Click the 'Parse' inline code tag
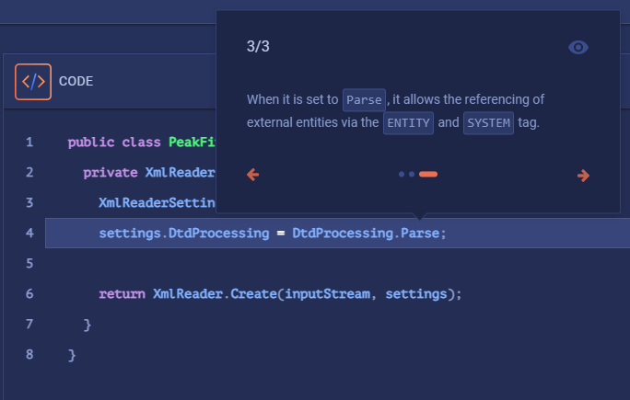Image resolution: width=630 pixels, height=400 pixels. point(364,100)
